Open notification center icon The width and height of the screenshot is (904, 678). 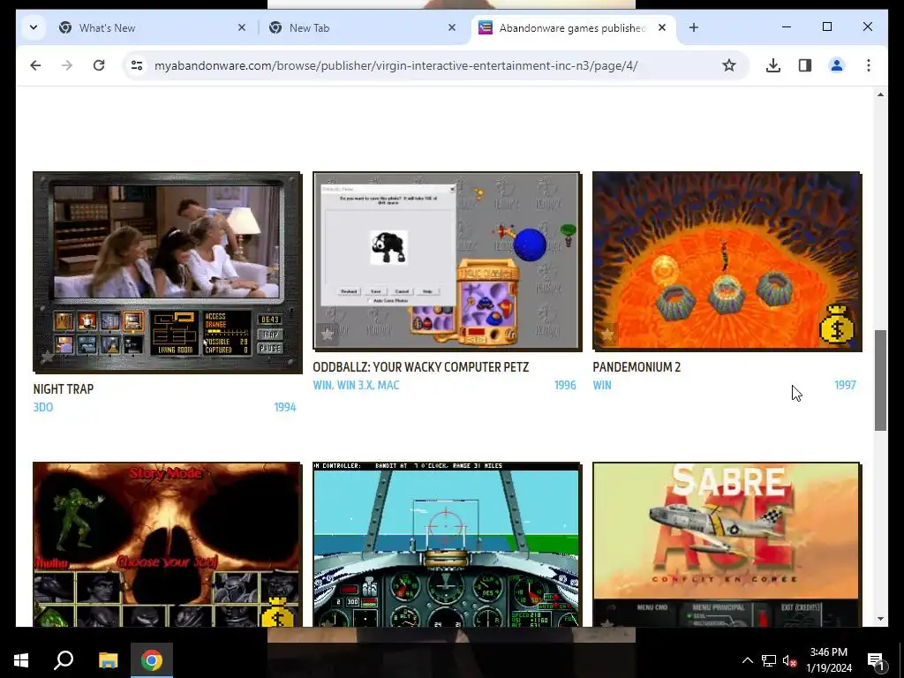[875, 660]
